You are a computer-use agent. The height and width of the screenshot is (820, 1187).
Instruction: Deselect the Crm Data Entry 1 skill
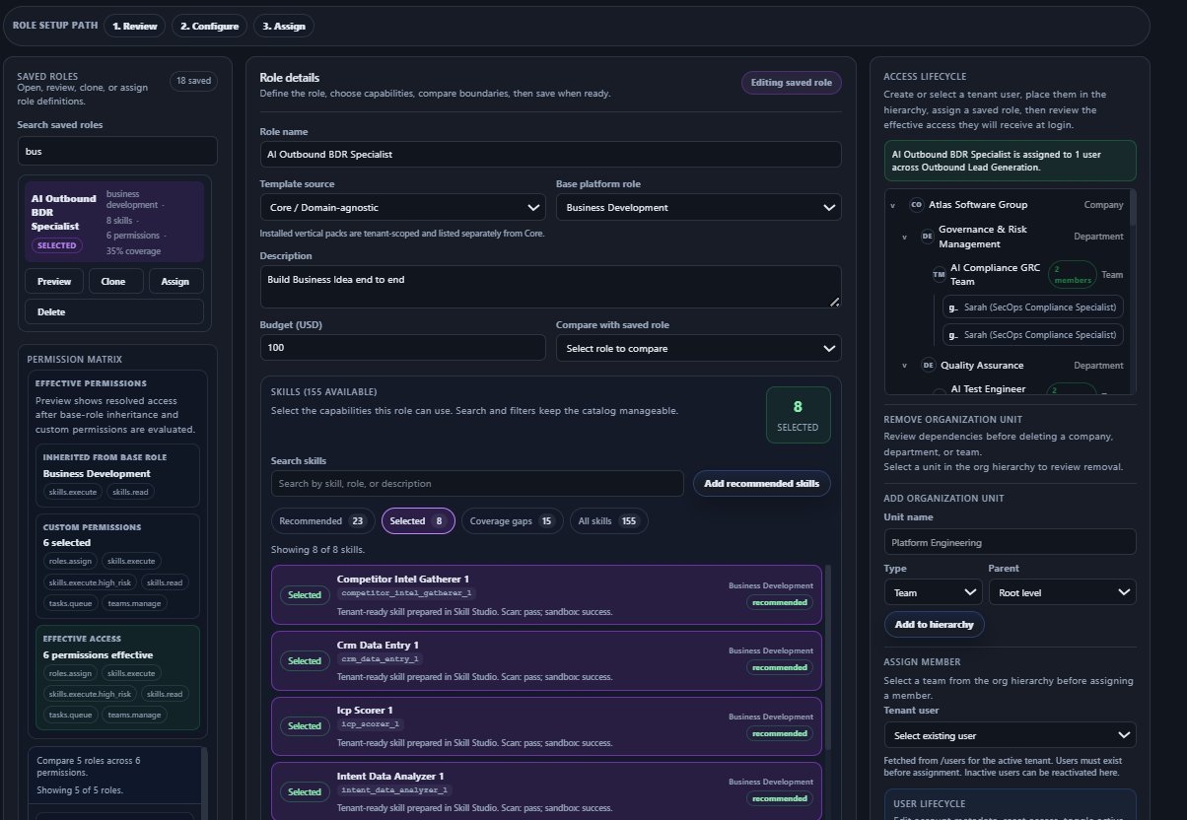coord(305,661)
